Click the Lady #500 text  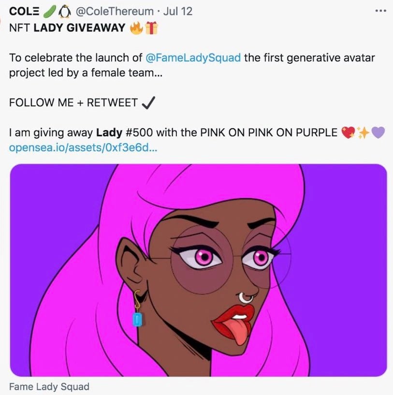point(124,133)
